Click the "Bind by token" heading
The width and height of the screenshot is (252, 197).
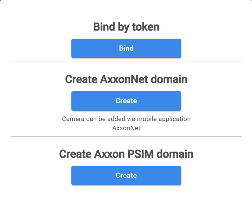click(x=126, y=27)
